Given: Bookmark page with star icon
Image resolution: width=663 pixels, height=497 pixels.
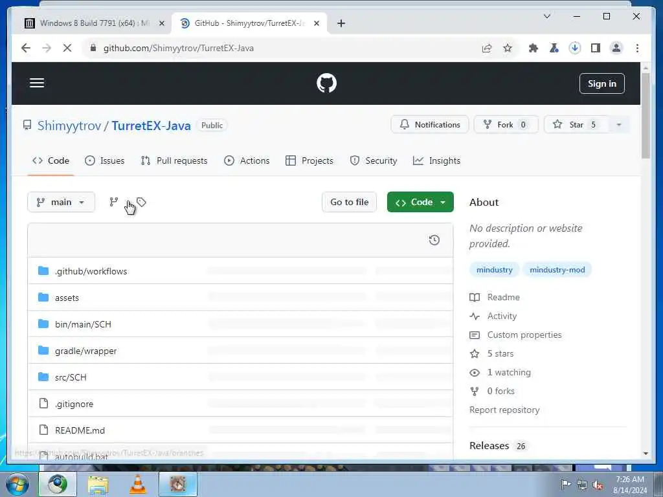Looking at the screenshot, I should coord(508,48).
